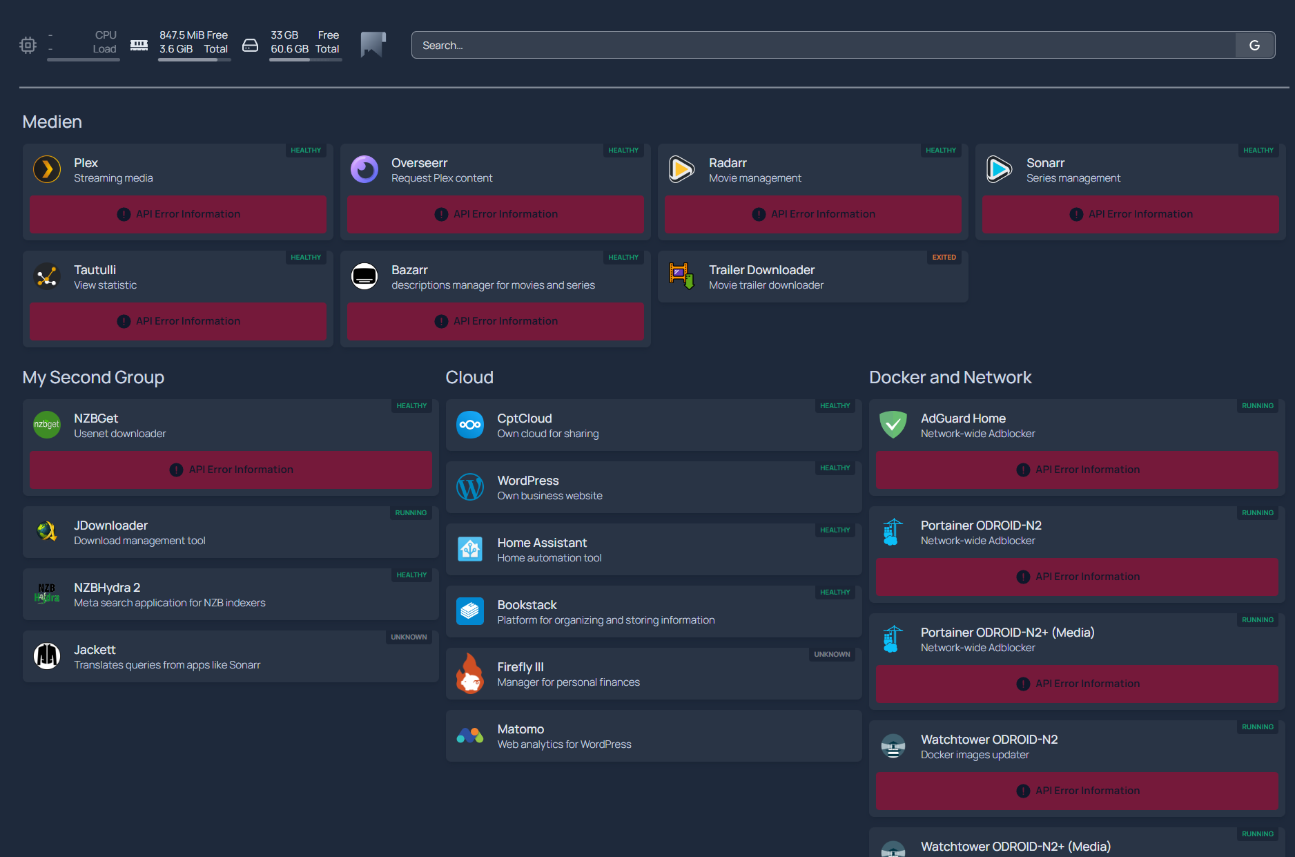Open the JDownloader icon
The image size is (1295, 857).
[x=47, y=532]
